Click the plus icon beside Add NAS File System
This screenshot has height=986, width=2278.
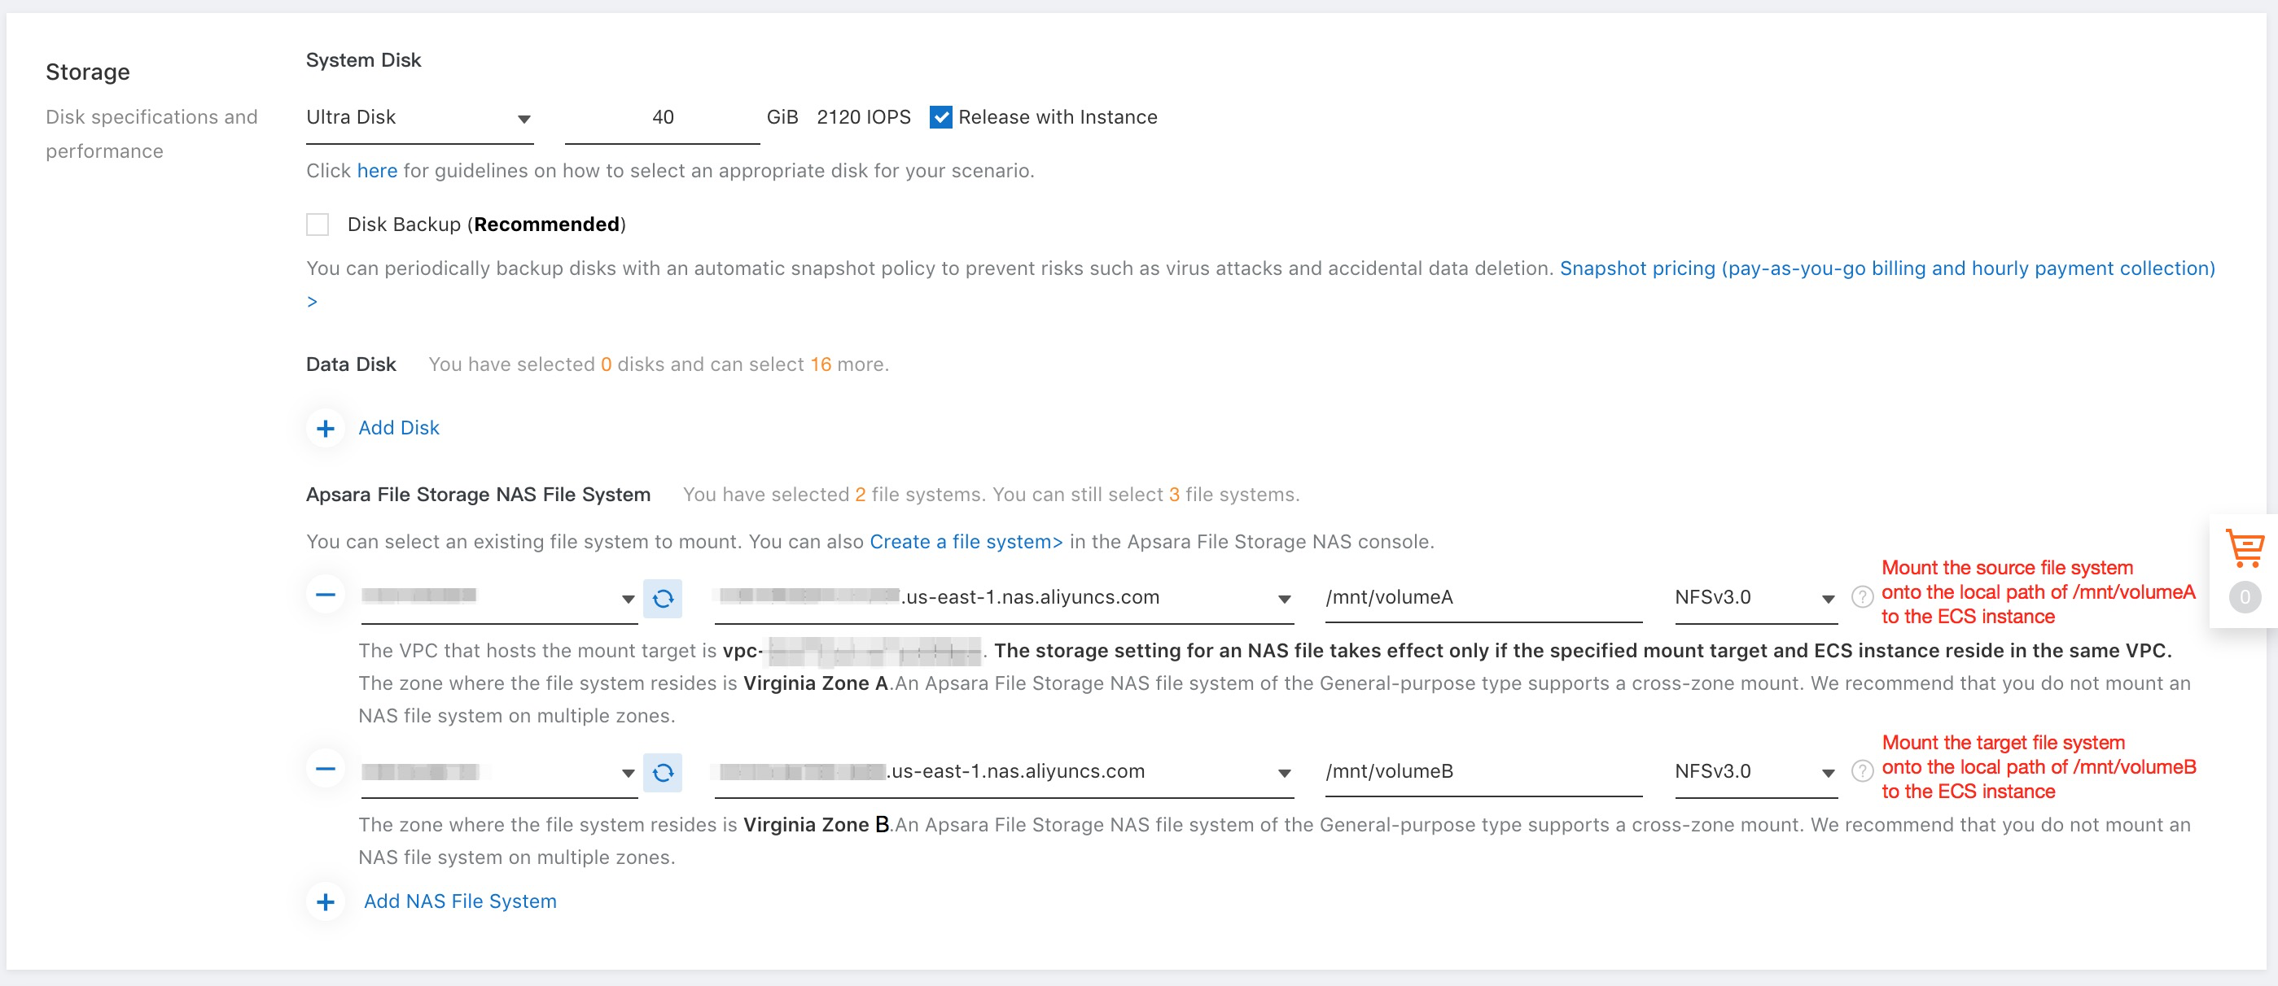[x=326, y=902]
